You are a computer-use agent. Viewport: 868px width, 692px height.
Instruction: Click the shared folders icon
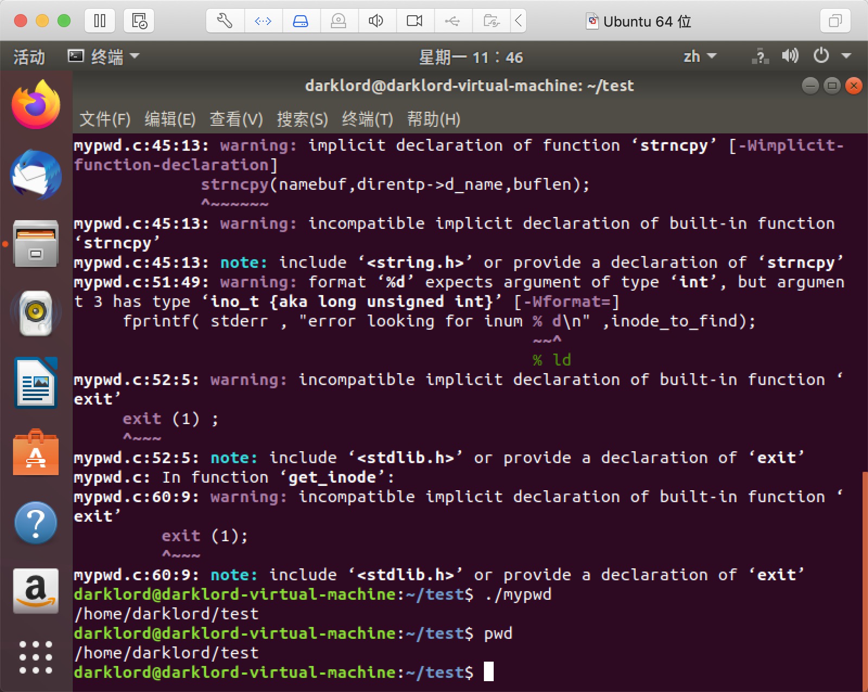tap(491, 21)
